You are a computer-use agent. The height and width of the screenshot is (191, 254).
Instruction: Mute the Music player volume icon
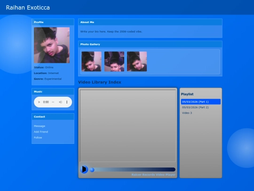pos(60,102)
